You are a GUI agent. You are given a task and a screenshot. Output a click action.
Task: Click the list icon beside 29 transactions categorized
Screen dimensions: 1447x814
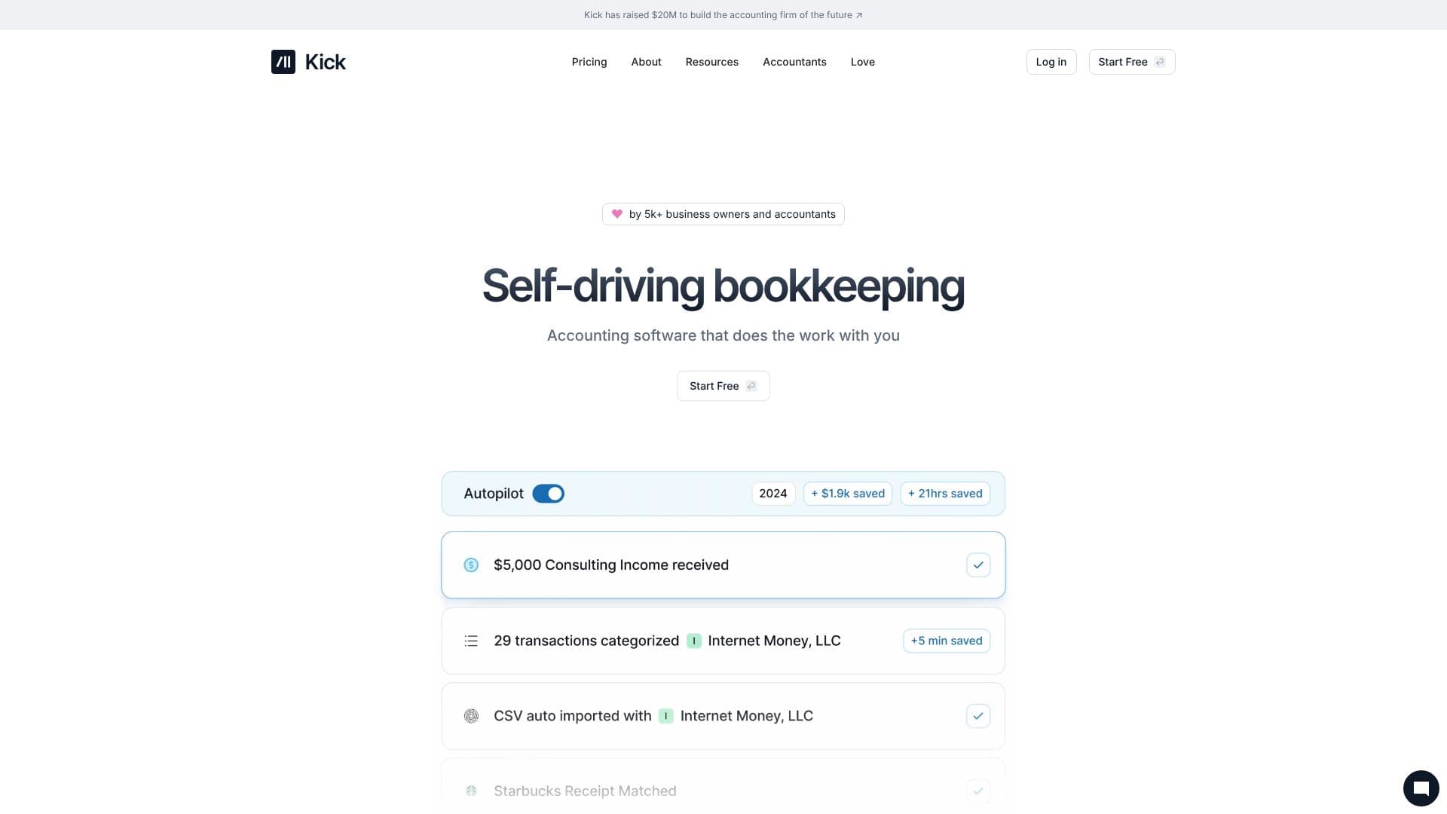471,641
